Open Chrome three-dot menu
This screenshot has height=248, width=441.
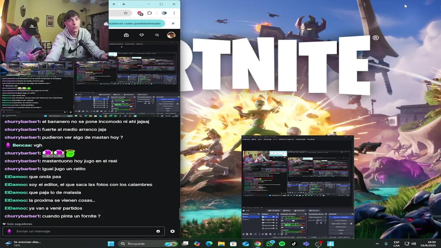(174, 13)
